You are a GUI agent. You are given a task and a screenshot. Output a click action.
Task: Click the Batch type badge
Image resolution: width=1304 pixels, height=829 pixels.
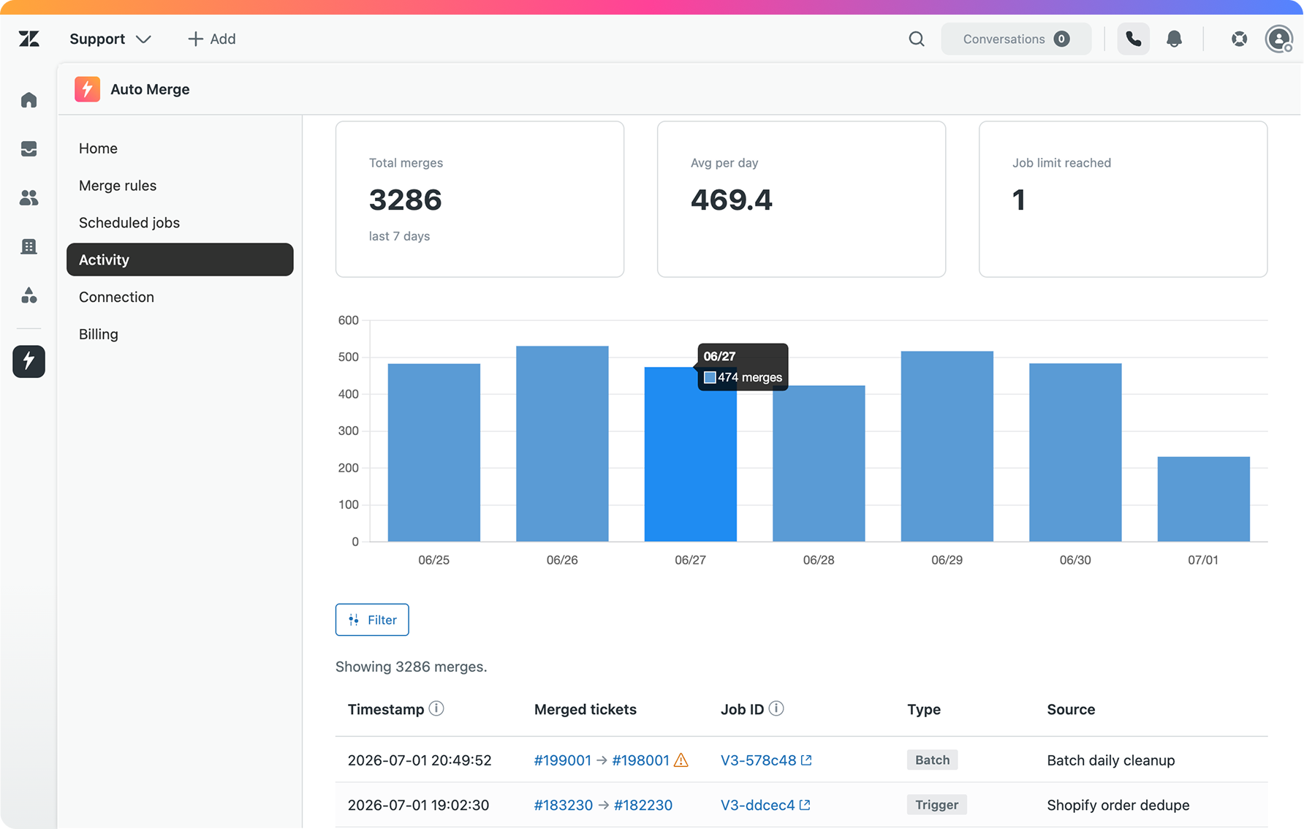pos(932,760)
